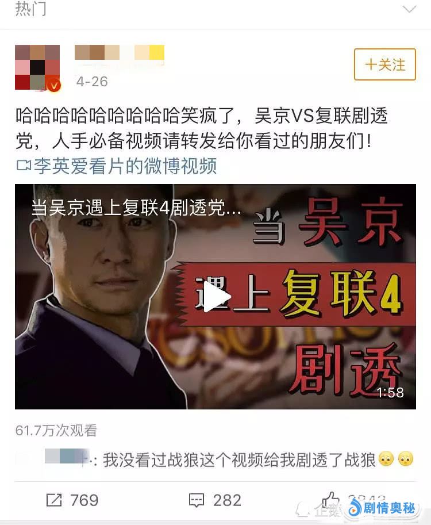Tap the video title 当吴京遇上复联4剧透党
The image size is (431, 525).
(x=136, y=208)
